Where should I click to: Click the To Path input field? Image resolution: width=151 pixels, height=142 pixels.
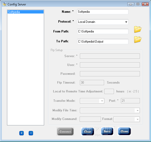[103, 42]
